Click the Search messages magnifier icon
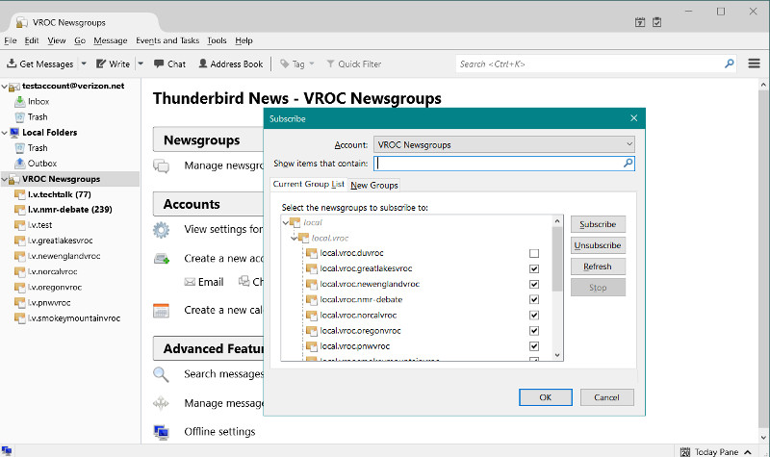The width and height of the screenshot is (770, 457). click(x=161, y=374)
